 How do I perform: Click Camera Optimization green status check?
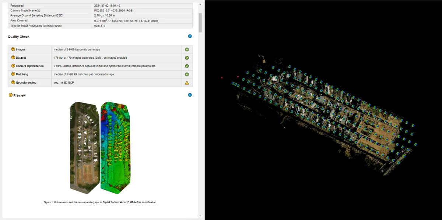click(187, 66)
